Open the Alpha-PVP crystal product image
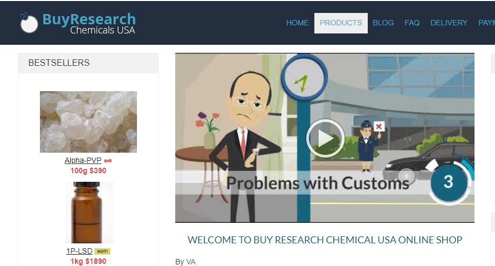Image resolution: width=495 pixels, height=266 pixels. pos(88,122)
